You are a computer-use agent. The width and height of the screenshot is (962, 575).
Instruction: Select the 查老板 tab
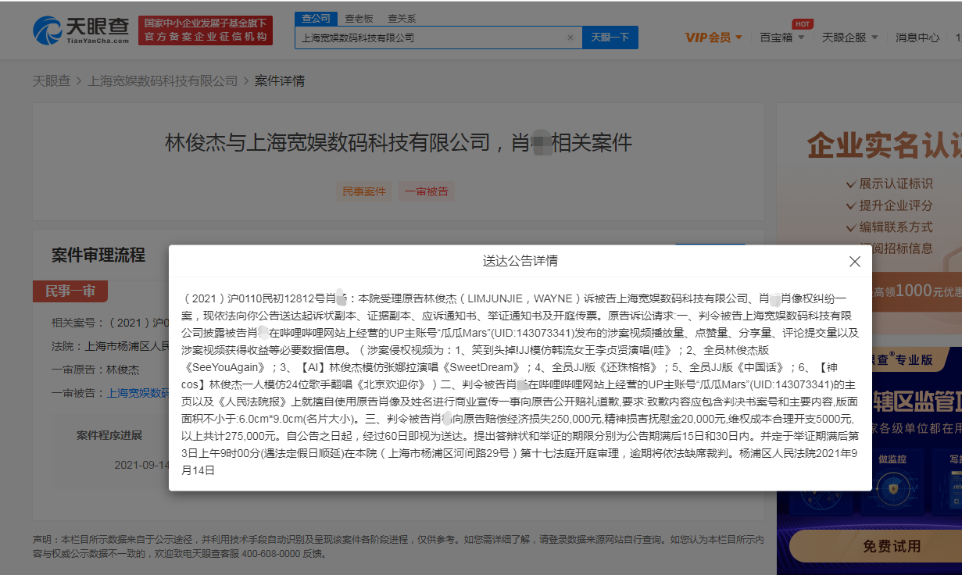[x=359, y=18]
